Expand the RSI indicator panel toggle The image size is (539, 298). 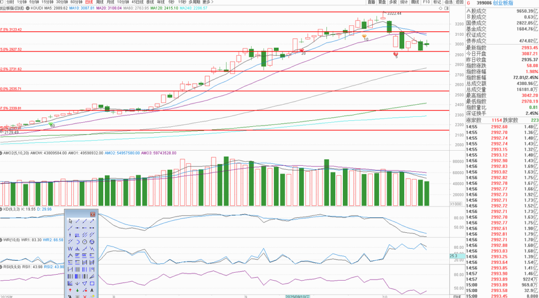click(1, 267)
